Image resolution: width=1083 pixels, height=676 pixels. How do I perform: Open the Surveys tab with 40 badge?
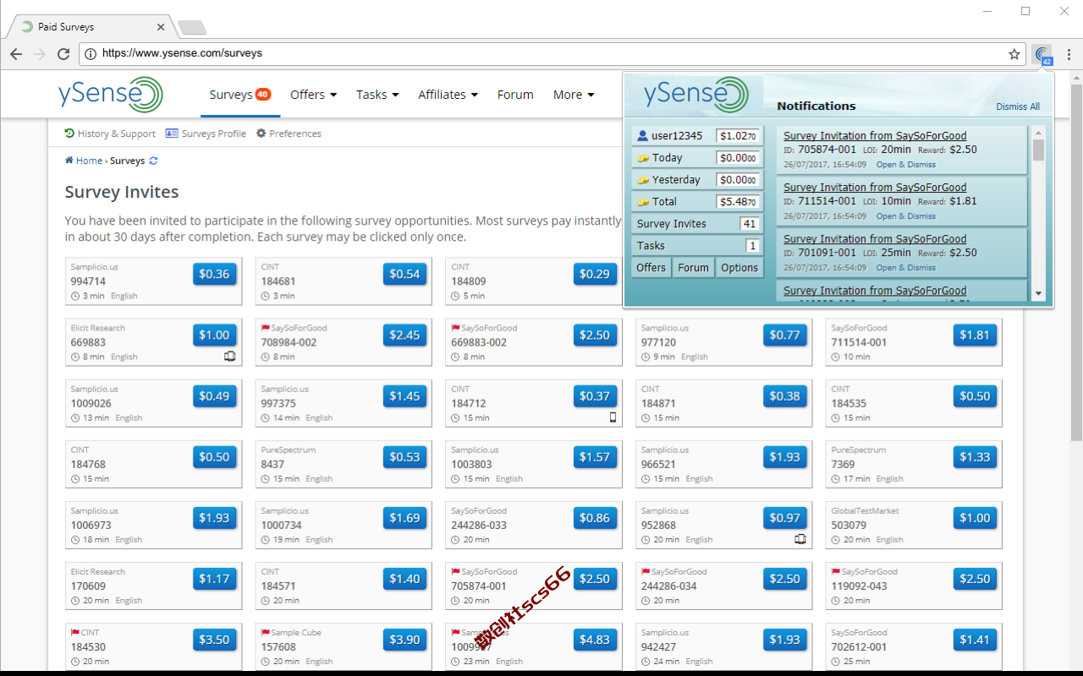click(x=240, y=95)
